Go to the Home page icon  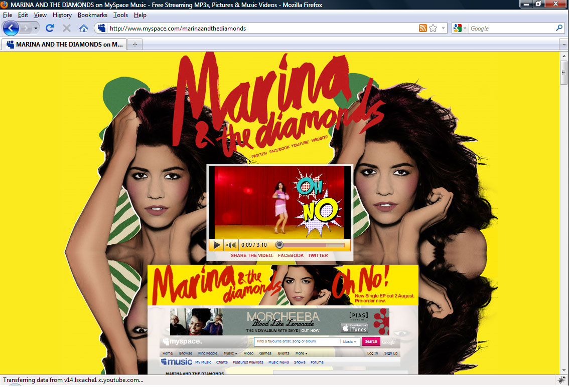tap(83, 28)
